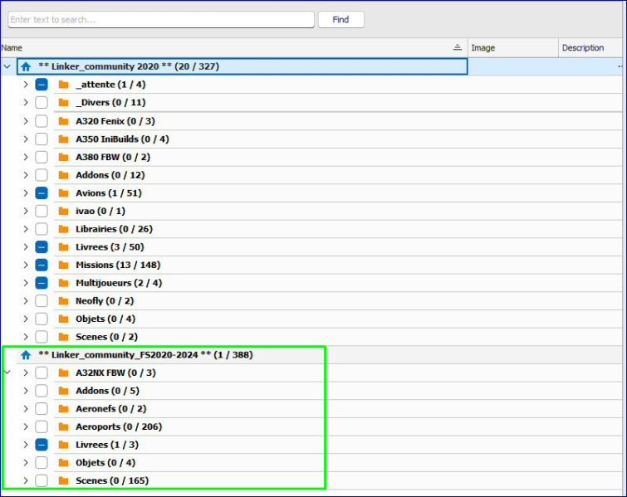The height and width of the screenshot is (497, 627).
Task: Click the A380 FBW folder icon
Action: point(64,157)
